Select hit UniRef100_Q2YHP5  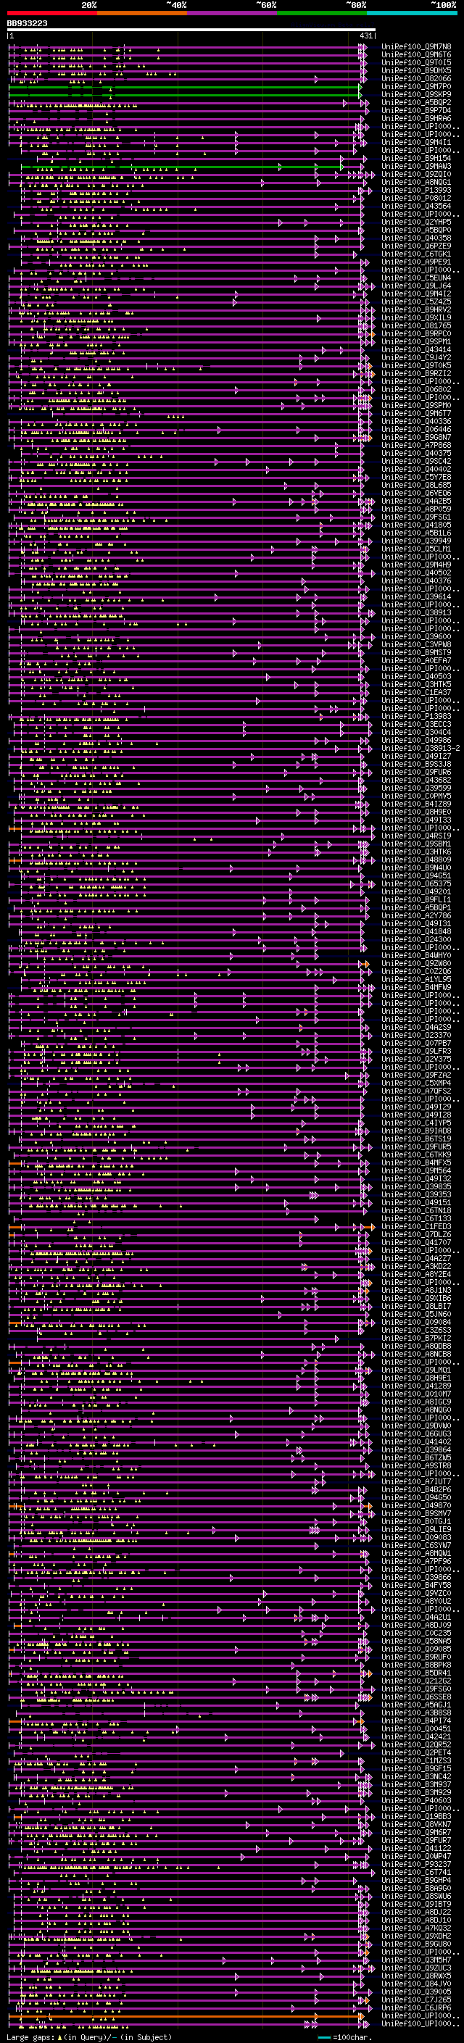(x=416, y=222)
